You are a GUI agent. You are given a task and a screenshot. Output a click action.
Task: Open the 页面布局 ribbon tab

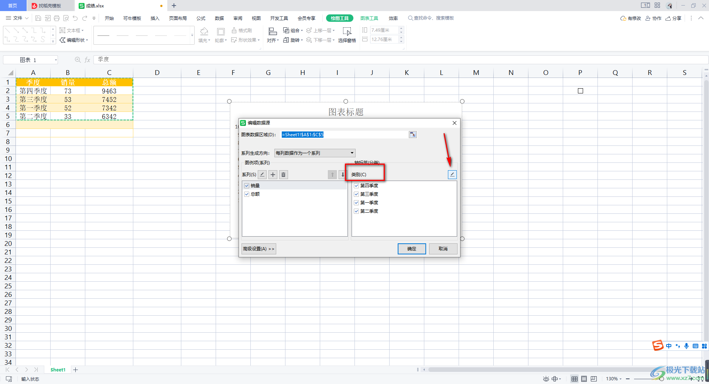click(x=178, y=18)
